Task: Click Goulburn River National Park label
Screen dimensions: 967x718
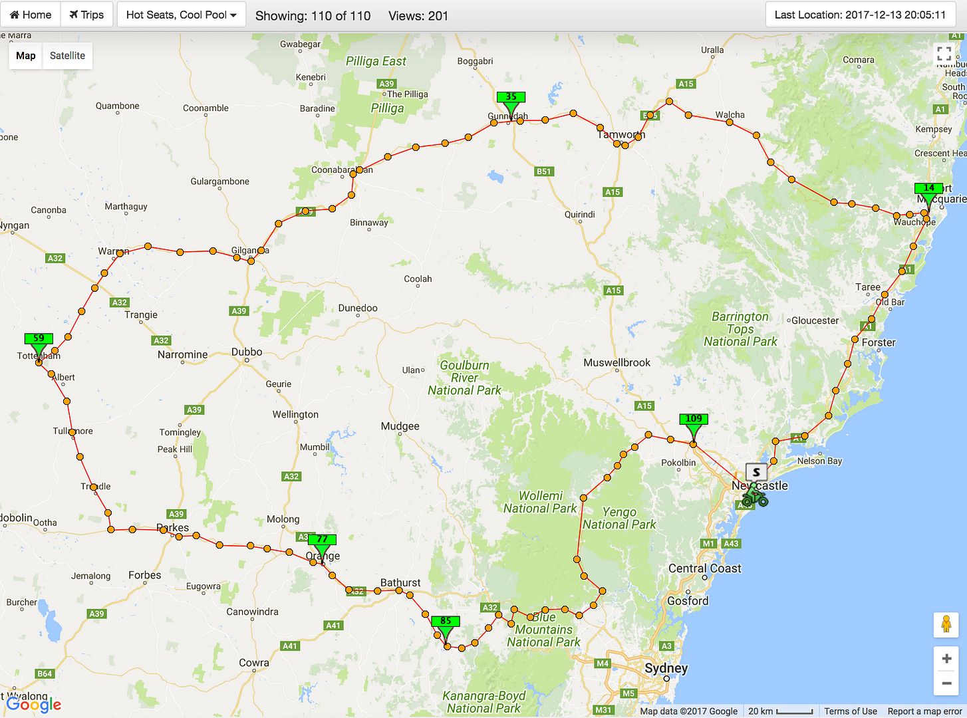Action: 464,378
